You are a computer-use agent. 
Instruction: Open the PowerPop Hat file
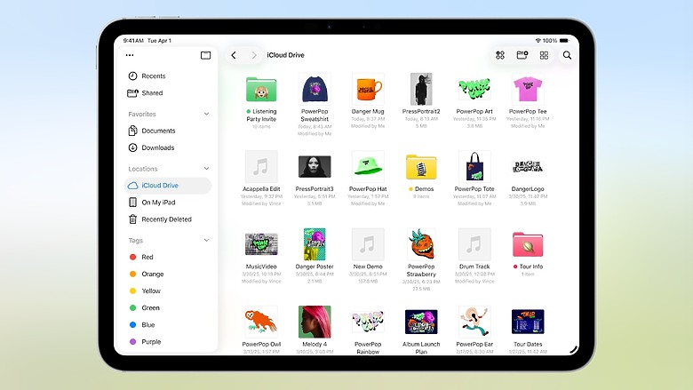[368, 166]
